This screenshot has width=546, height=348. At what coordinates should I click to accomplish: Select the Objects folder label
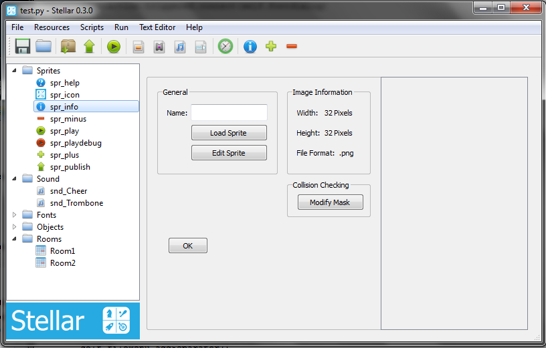tap(50, 227)
